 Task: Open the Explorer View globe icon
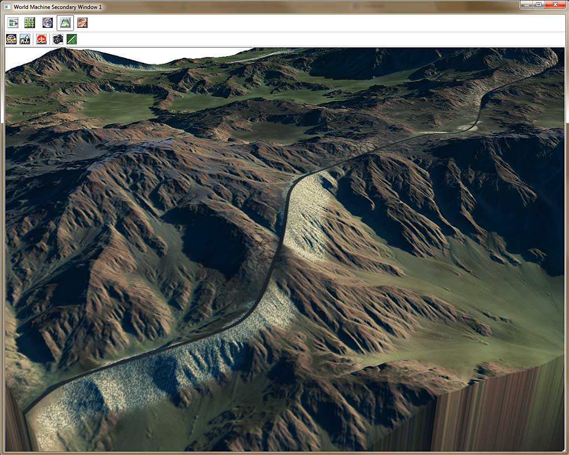[48, 23]
